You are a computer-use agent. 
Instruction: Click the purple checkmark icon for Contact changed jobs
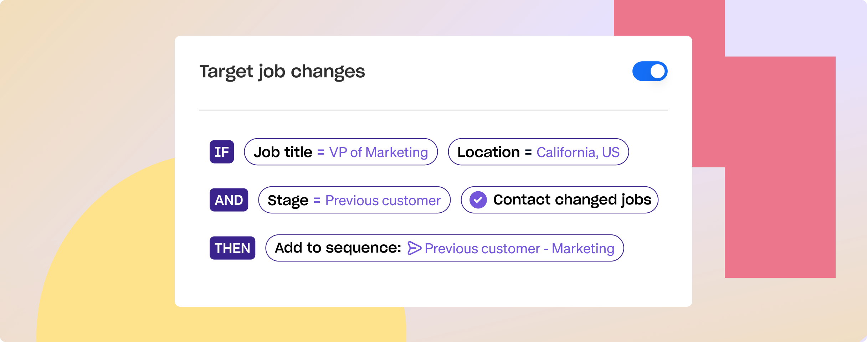478,200
